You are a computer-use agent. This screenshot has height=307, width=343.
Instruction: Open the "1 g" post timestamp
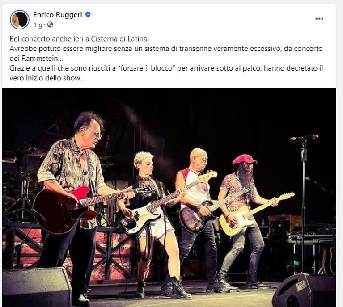point(38,25)
